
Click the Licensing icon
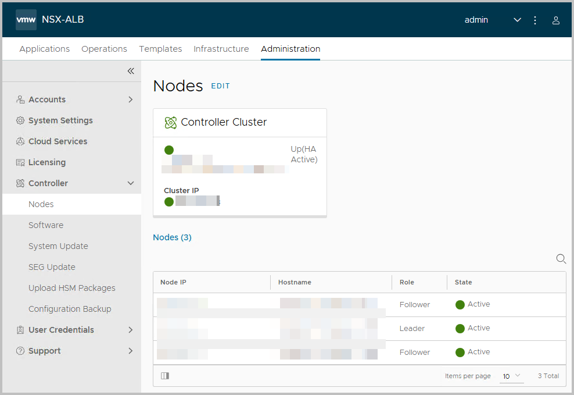coord(20,162)
